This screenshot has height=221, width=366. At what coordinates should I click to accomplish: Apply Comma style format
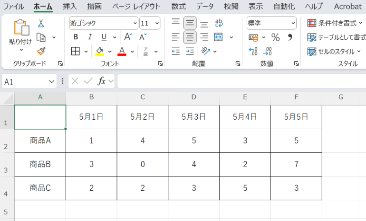tap(290, 37)
